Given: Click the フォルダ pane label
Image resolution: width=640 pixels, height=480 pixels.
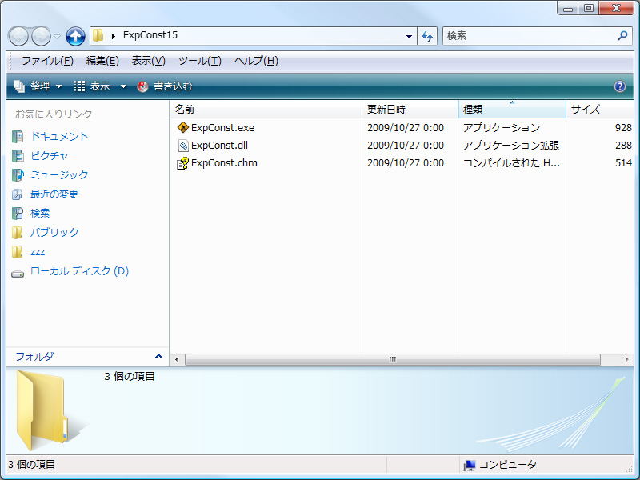Looking at the screenshot, I should click(34, 356).
